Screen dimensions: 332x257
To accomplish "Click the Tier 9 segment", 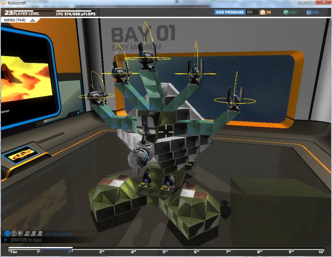I will pos(277,252).
